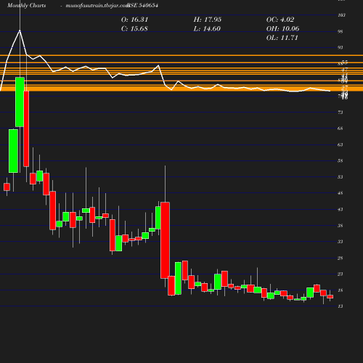Click the 18 price axis label
Image resolution: width=363 pixels, height=363 pixels.
tap(340, 290)
